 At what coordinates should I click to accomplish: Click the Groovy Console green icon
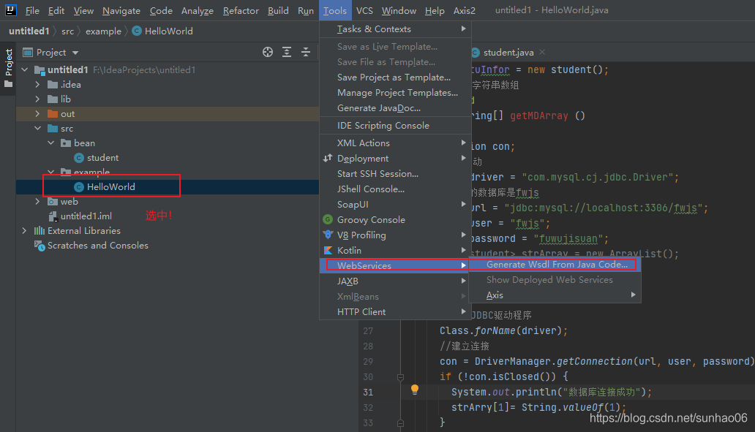coord(328,220)
